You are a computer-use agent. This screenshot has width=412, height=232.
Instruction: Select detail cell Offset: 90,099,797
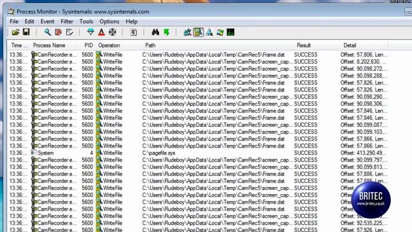(364, 160)
